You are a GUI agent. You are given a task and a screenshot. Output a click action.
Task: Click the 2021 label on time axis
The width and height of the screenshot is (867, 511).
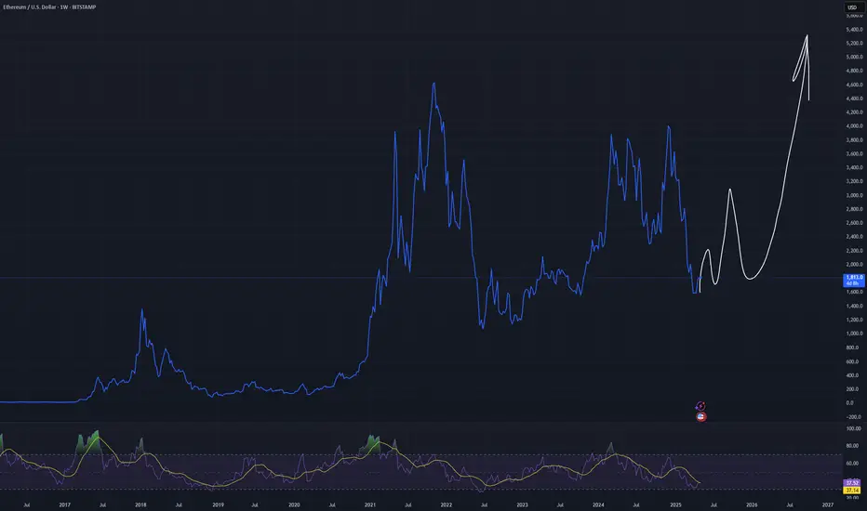click(370, 504)
